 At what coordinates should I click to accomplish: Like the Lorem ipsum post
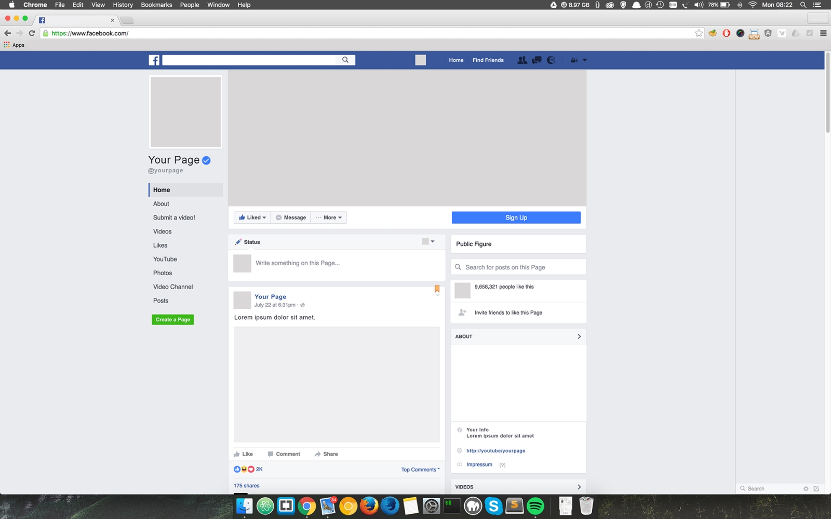(243, 454)
